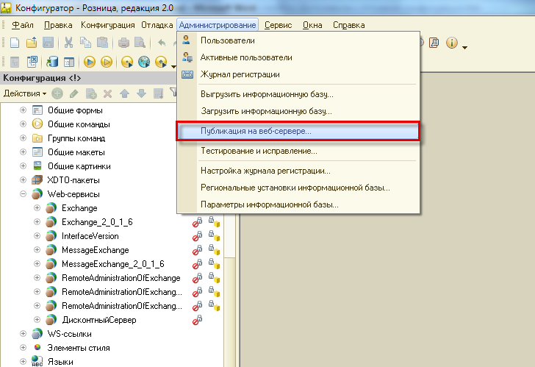
Task: Click the Cut scissors icon
Action: tap(68, 43)
